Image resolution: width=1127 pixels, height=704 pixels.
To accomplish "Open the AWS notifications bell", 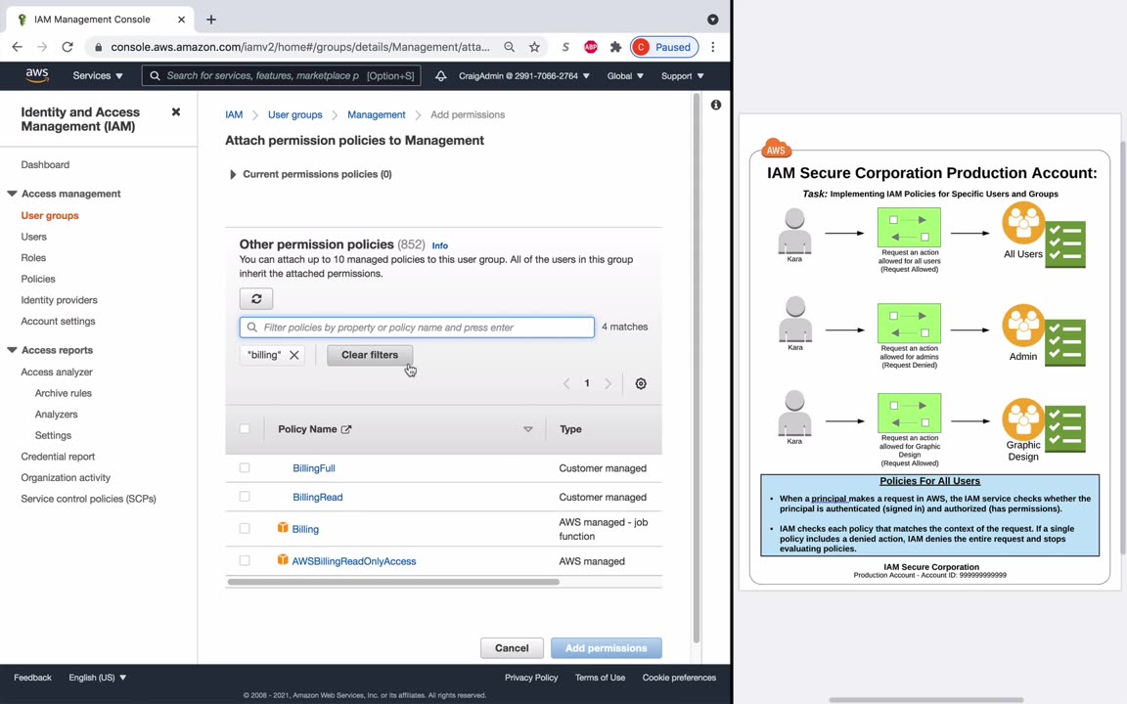I will pos(440,75).
